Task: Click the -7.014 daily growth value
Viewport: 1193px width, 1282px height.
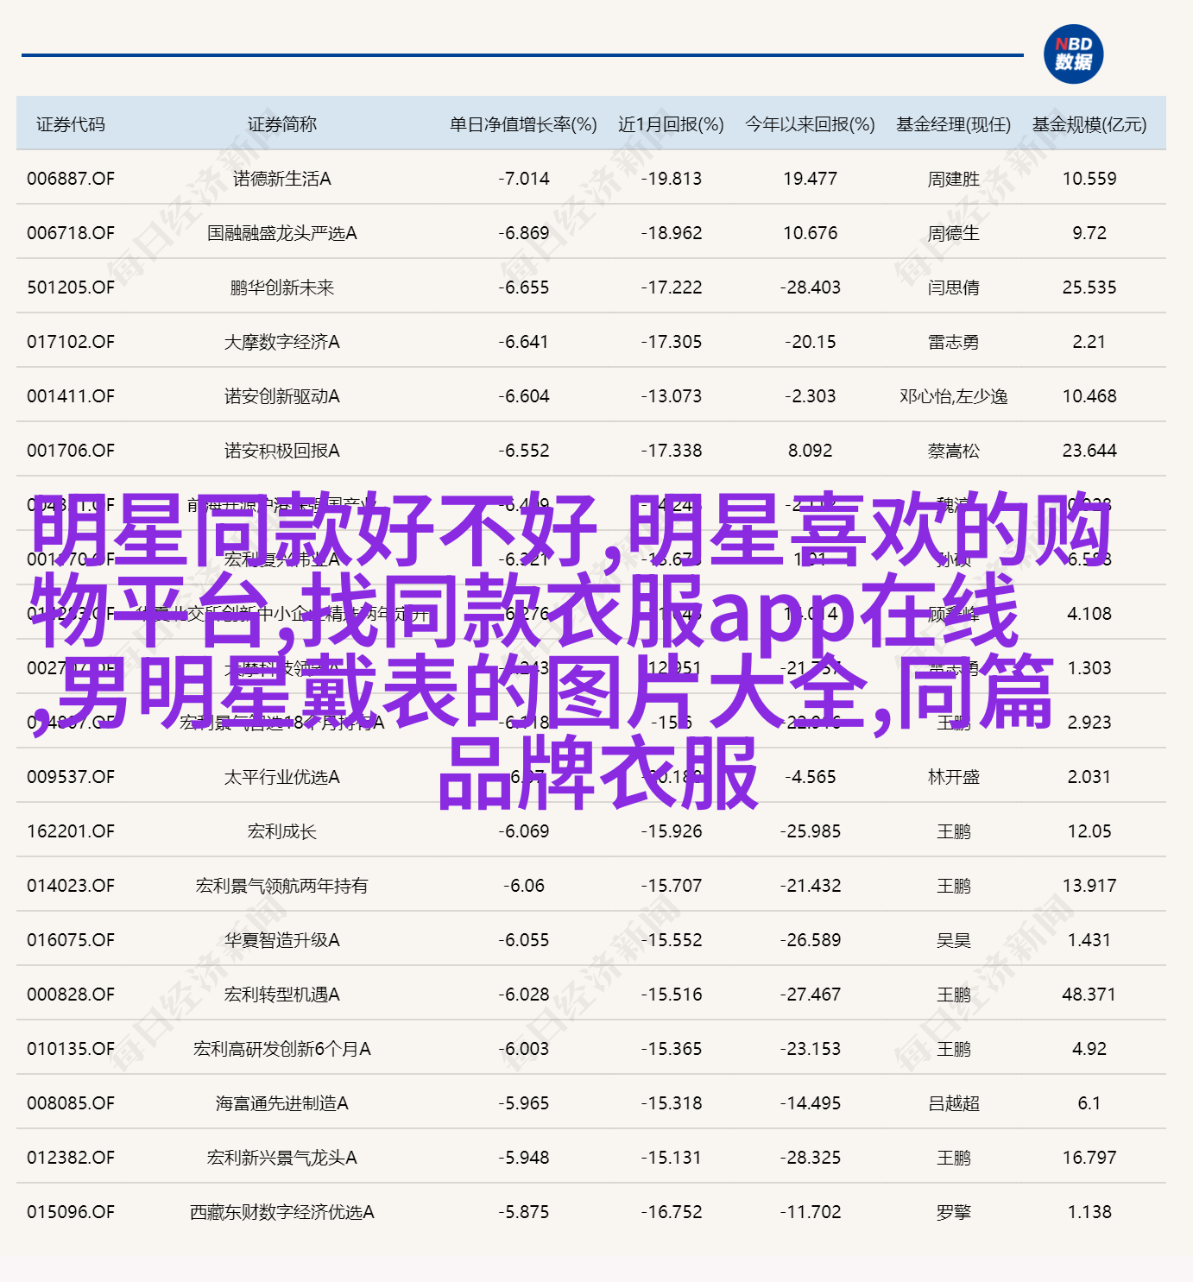Action: 524,179
